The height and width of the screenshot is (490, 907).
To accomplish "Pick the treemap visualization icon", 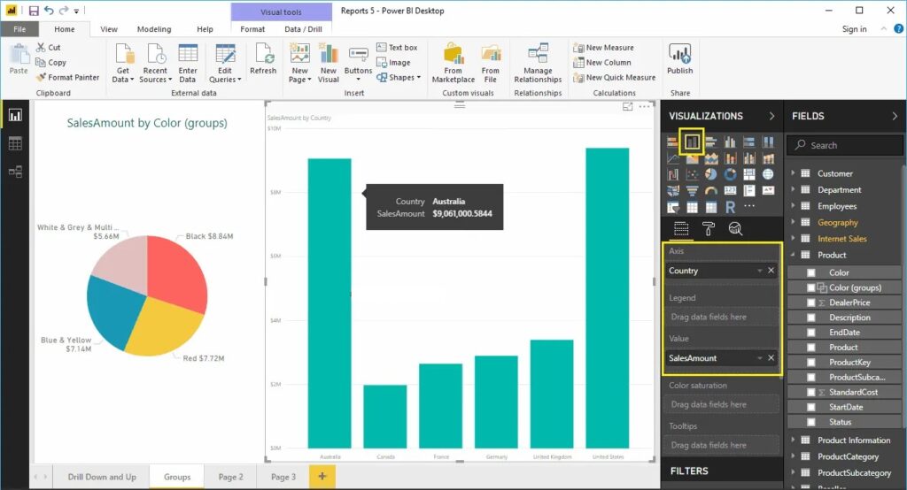I will click(x=749, y=174).
